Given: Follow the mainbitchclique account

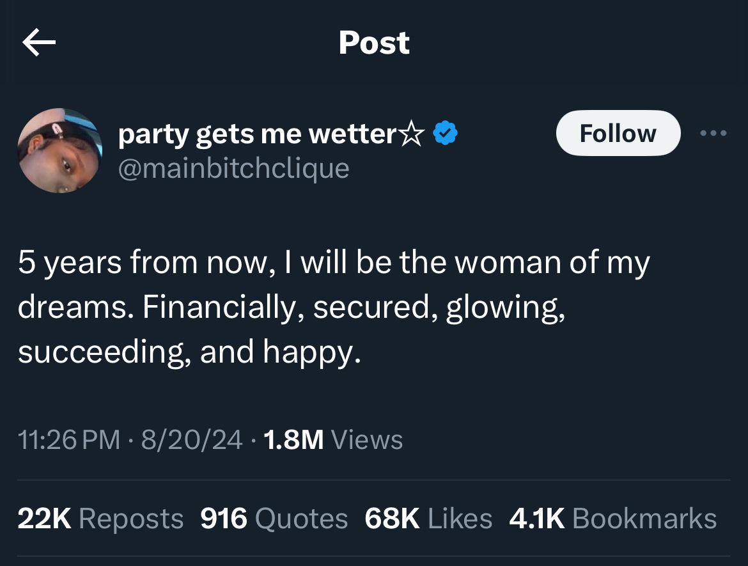Looking at the screenshot, I should tap(618, 133).
